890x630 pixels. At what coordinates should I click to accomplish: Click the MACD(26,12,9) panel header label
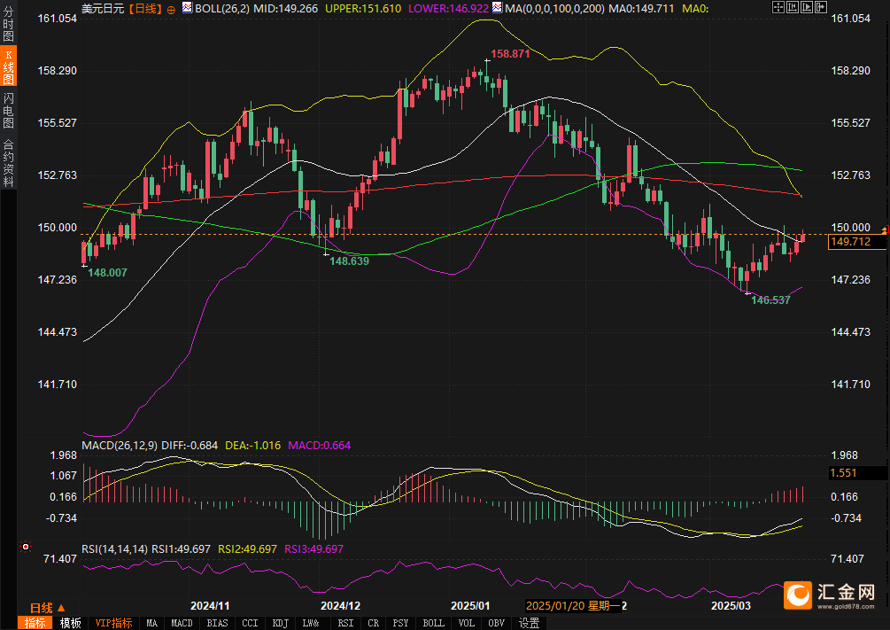(120, 446)
